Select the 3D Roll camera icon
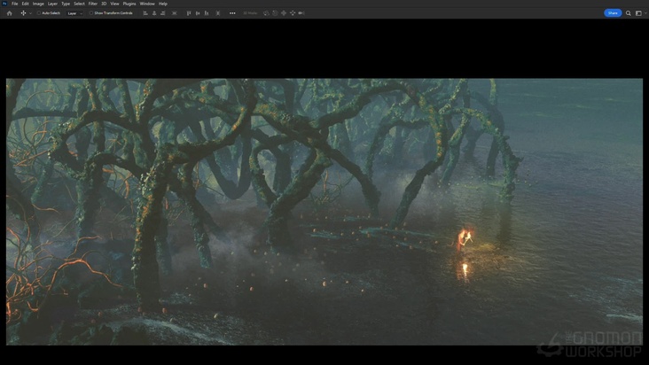 click(x=275, y=13)
